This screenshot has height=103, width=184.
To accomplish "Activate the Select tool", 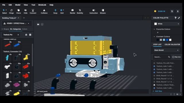I will tap(5, 11).
